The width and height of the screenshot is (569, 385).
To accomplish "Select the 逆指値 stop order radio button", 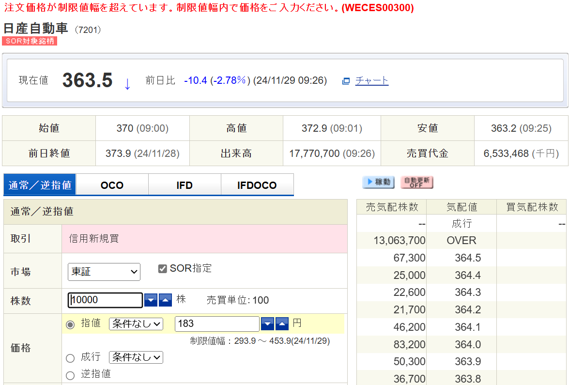I will (x=70, y=374).
